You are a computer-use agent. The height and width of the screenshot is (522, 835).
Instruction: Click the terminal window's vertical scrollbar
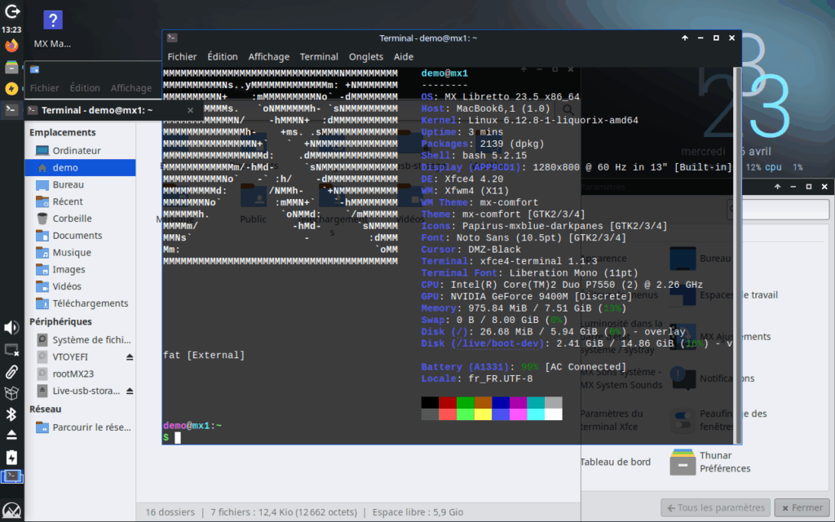point(737,255)
